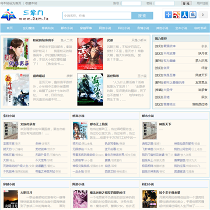This screenshot has height=210, width=210.
Task: Open 透视之眼 in the 都市小说 list
Action: 148,143
